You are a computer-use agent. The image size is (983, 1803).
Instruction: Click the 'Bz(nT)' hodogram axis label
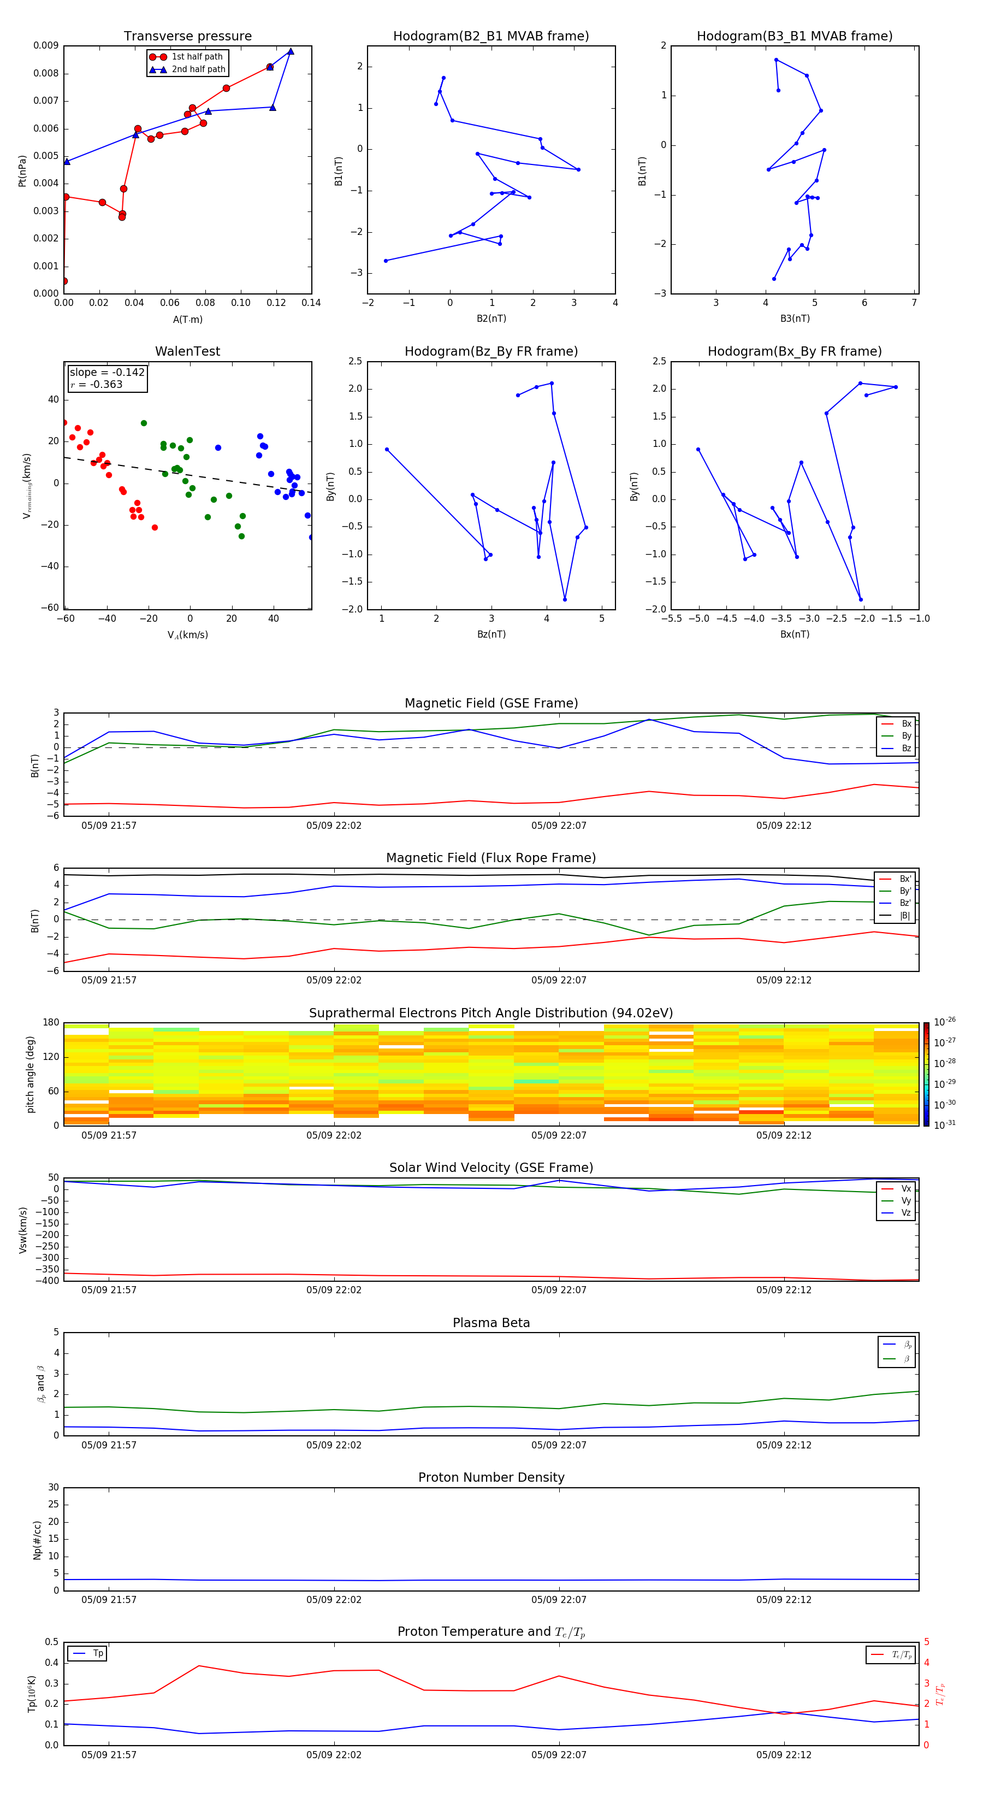pos(491,634)
